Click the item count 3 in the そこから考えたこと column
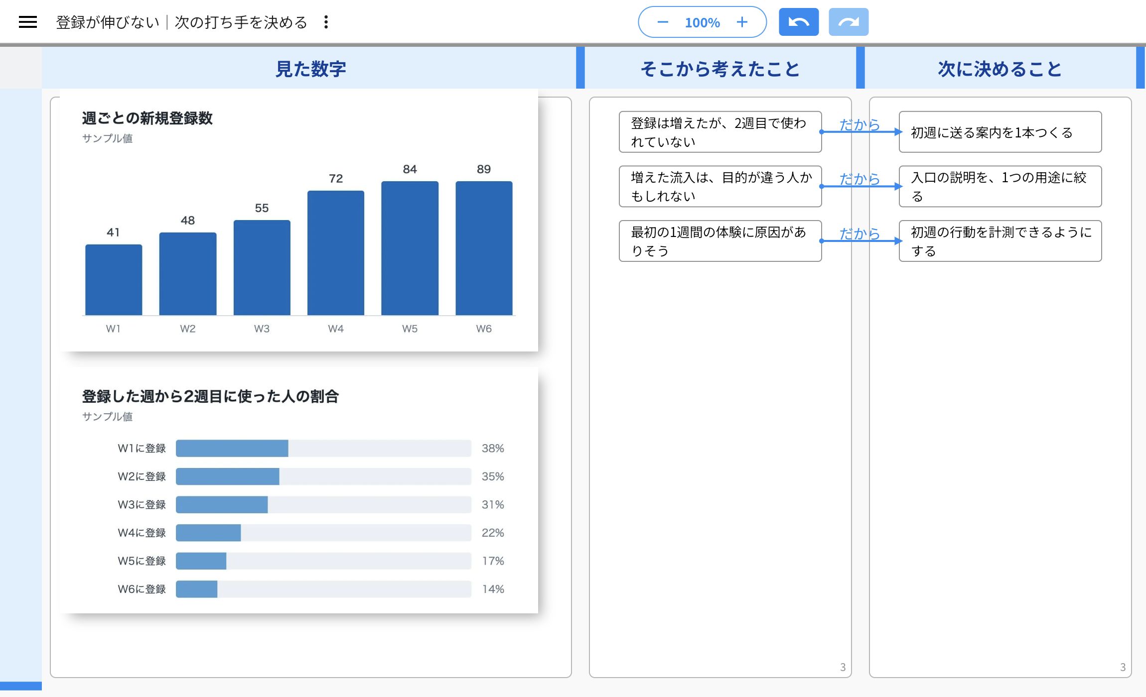The width and height of the screenshot is (1146, 697). tap(843, 667)
